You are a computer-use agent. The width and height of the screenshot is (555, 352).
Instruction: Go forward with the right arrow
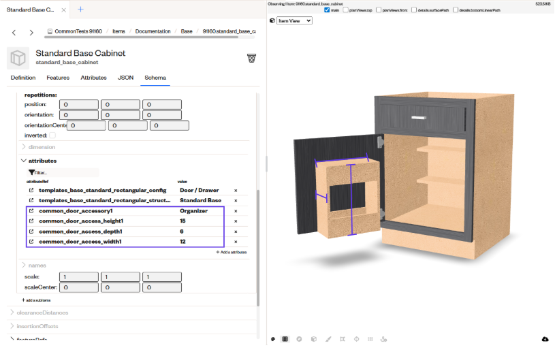click(x=31, y=33)
